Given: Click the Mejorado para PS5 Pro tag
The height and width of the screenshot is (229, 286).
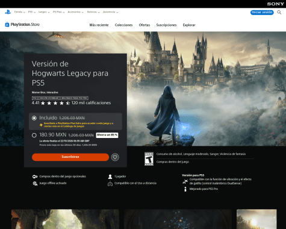Looking at the screenshot, I should [x=74, y=98].
